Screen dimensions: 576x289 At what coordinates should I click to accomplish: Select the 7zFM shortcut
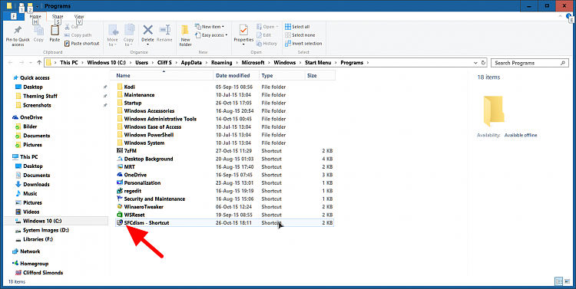click(x=129, y=151)
